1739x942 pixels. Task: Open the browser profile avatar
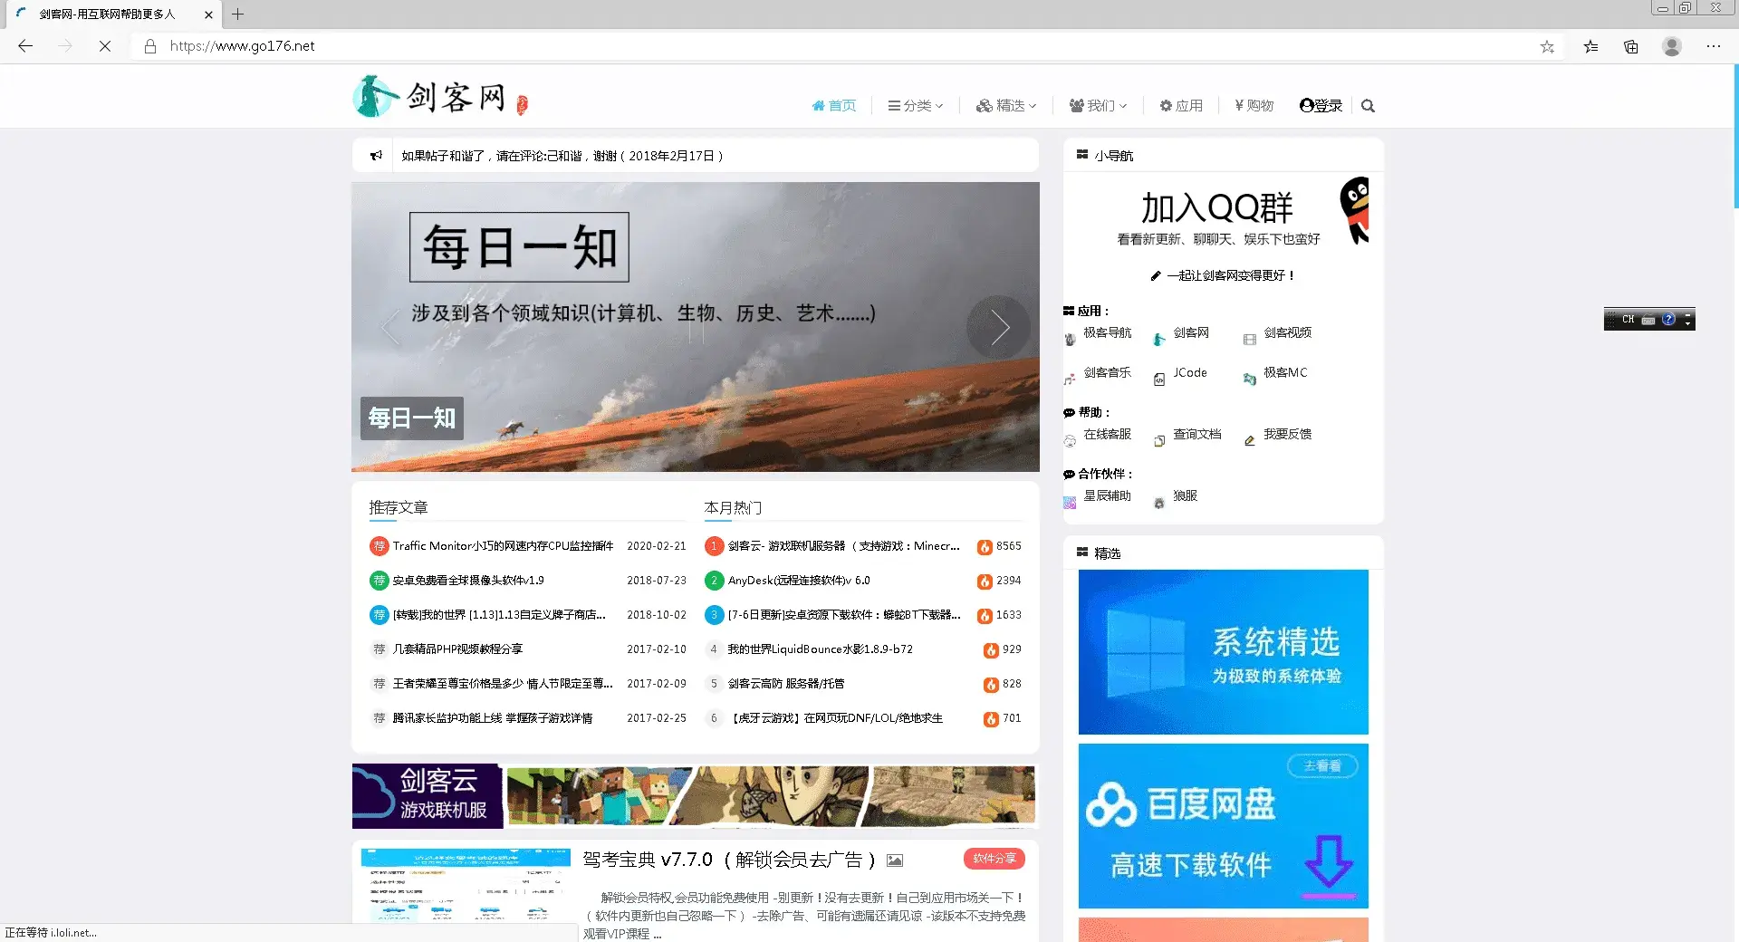[1672, 46]
